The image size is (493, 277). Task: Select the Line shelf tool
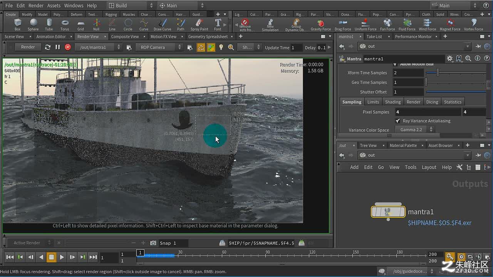click(112, 25)
